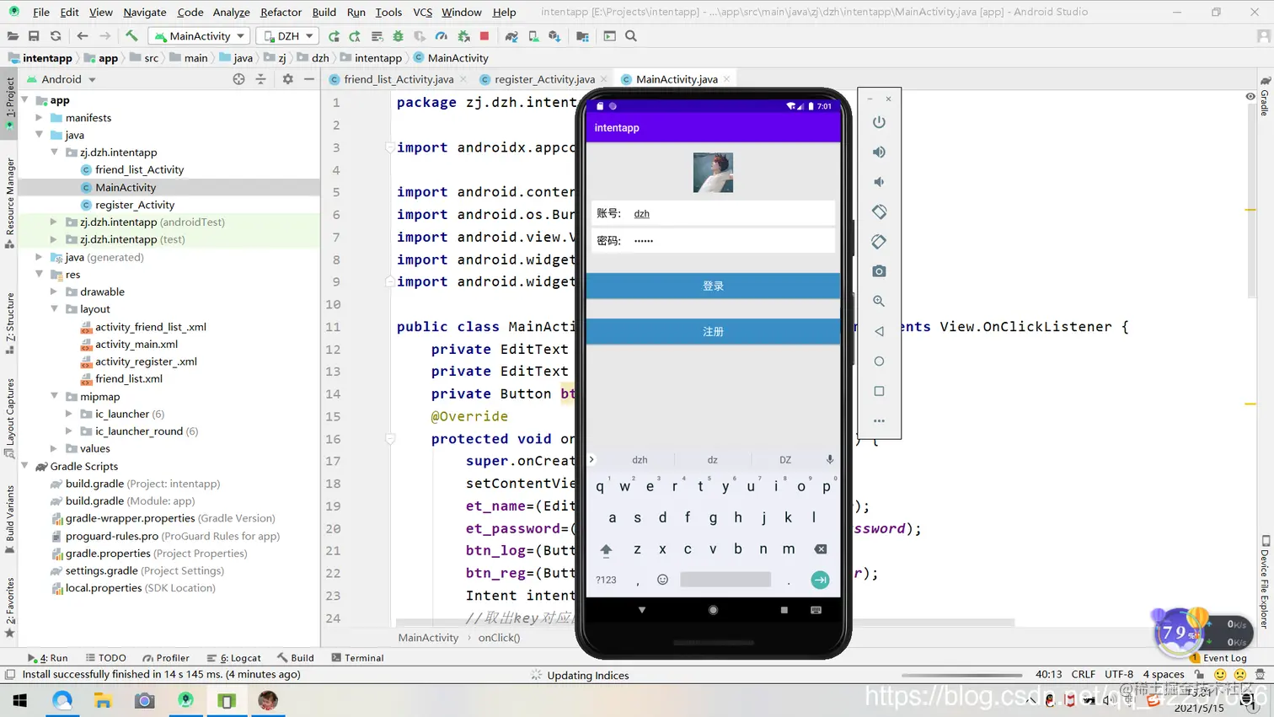Click emulator zoom magnifier icon

click(879, 302)
